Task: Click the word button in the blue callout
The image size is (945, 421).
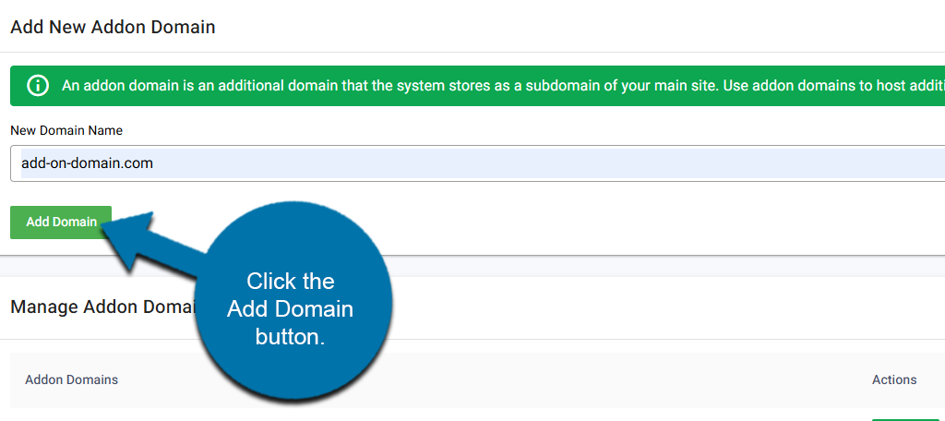Action: pos(290,337)
